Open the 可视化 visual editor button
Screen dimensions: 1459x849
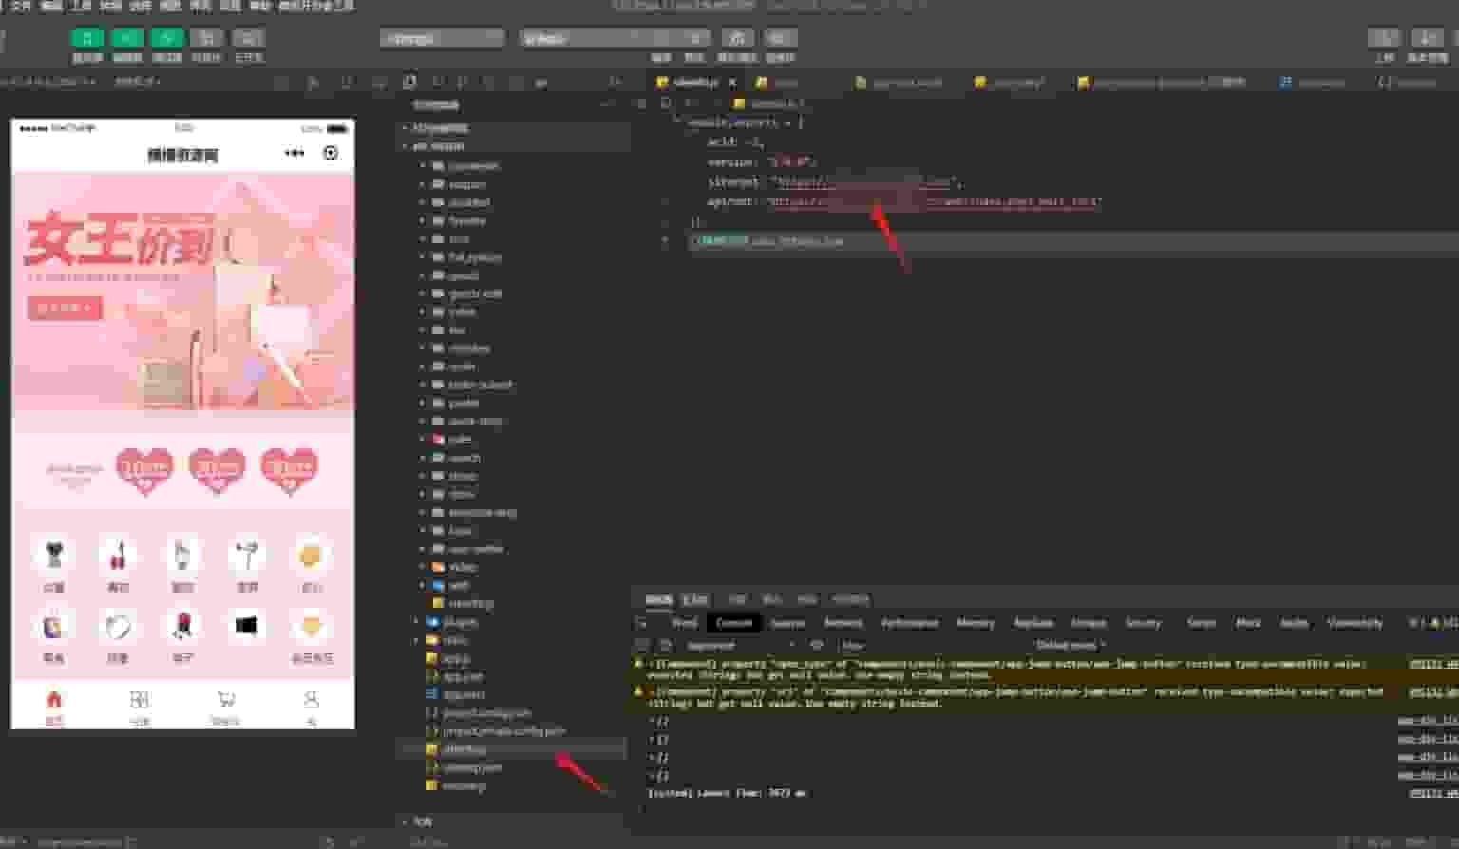(206, 38)
